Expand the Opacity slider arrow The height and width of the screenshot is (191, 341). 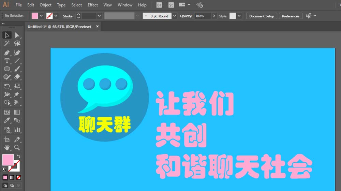point(214,16)
